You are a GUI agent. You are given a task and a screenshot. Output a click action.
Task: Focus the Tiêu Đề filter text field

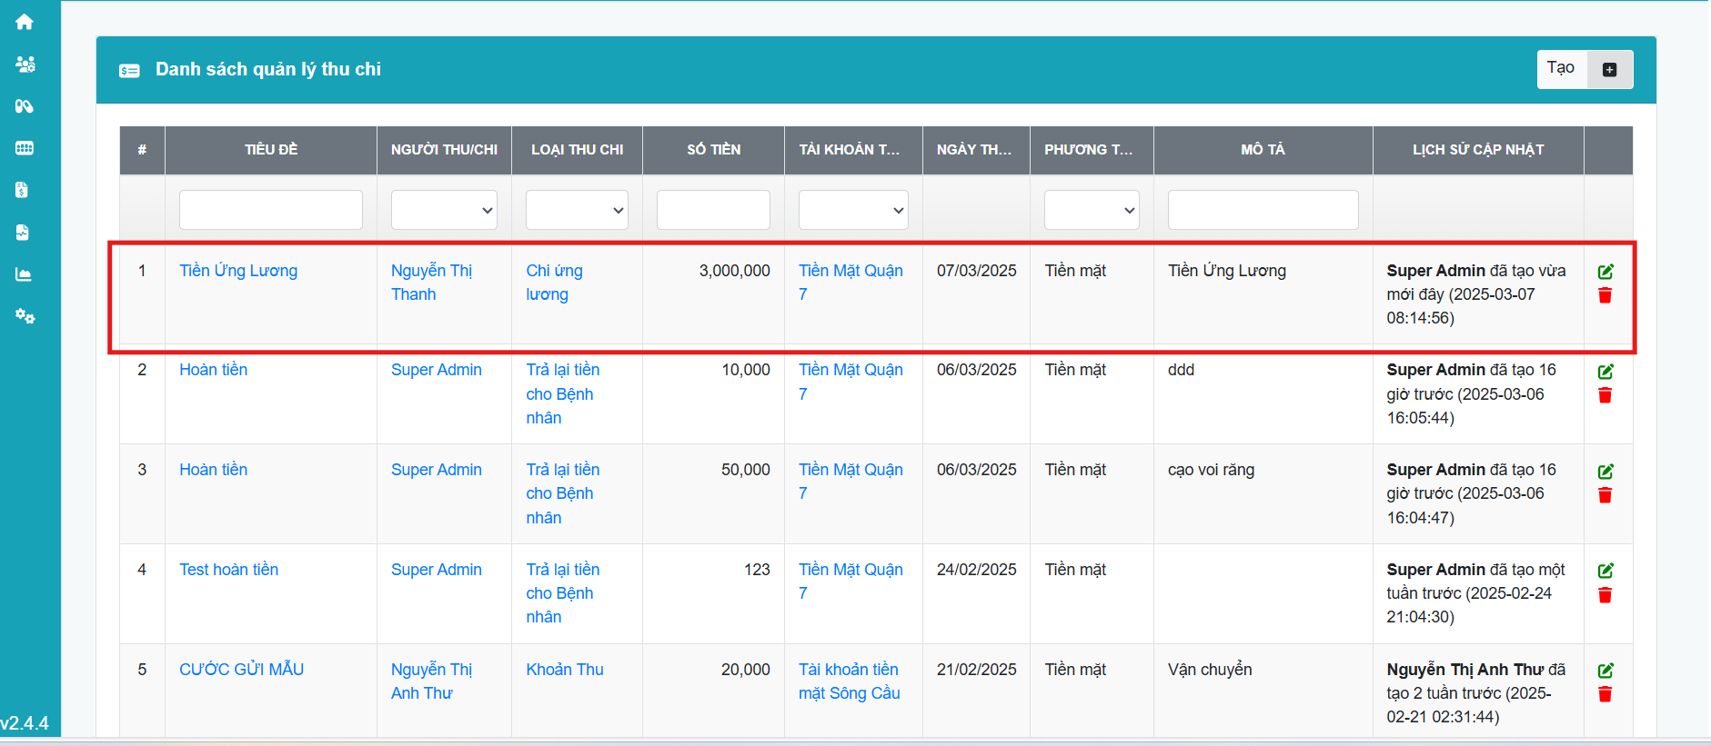coord(271,210)
